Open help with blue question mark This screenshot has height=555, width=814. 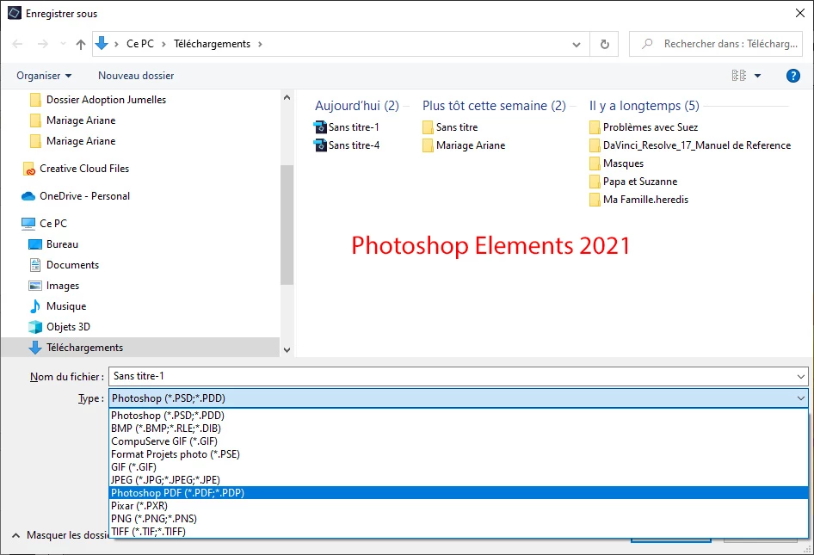pyautogui.click(x=792, y=76)
